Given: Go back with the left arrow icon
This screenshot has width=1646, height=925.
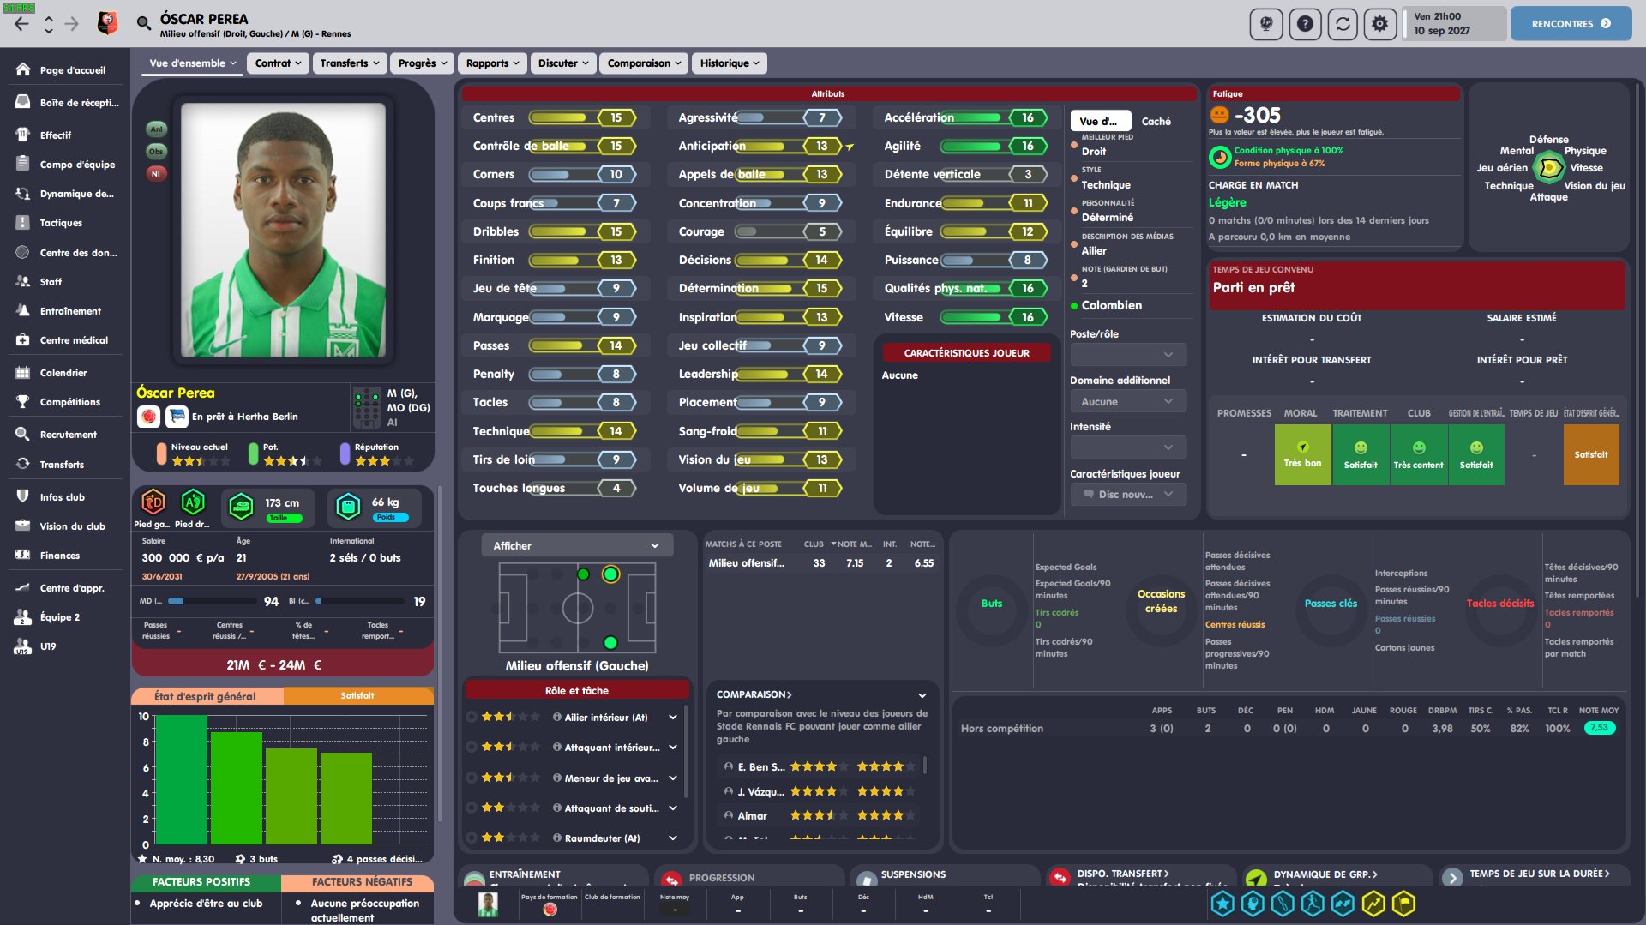Looking at the screenshot, I should 21,24.
